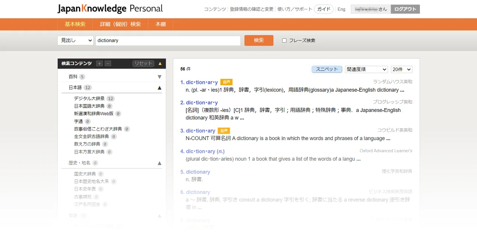Switch to the 基本検索 tab

click(x=75, y=24)
